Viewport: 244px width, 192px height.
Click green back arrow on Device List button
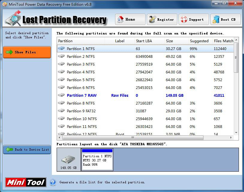9,149
